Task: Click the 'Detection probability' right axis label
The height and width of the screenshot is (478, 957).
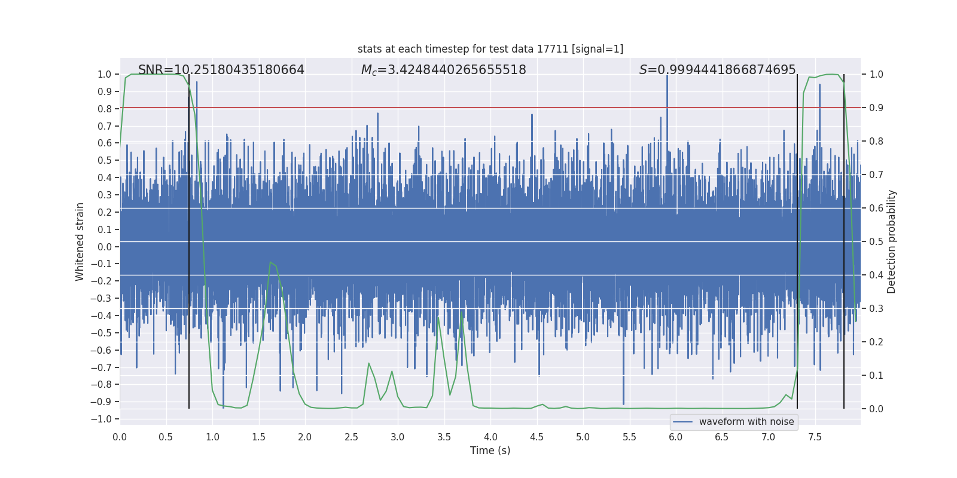Action: (x=891, y=241)
